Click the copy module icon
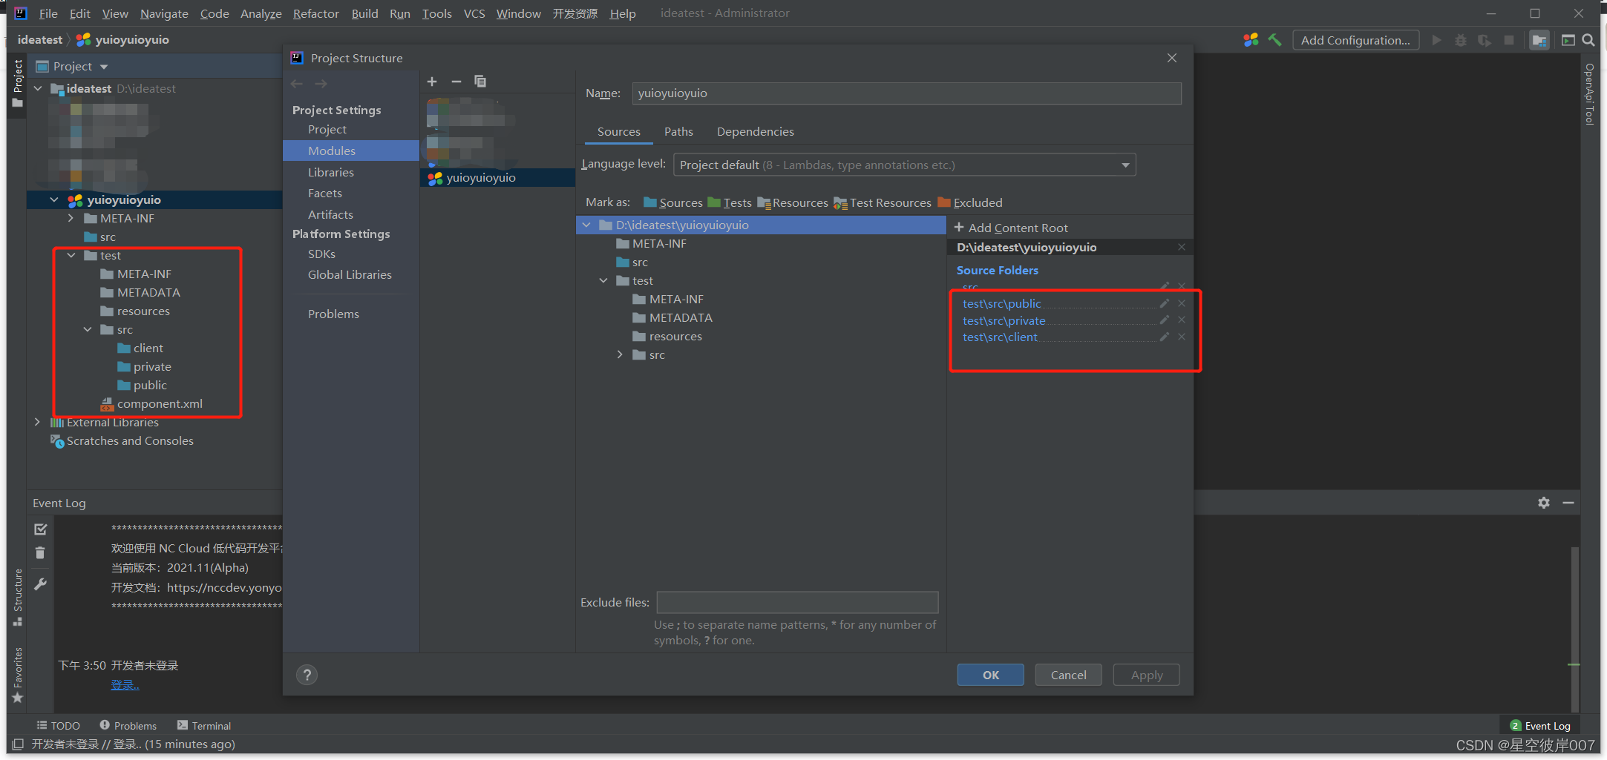 coord(480,82)
